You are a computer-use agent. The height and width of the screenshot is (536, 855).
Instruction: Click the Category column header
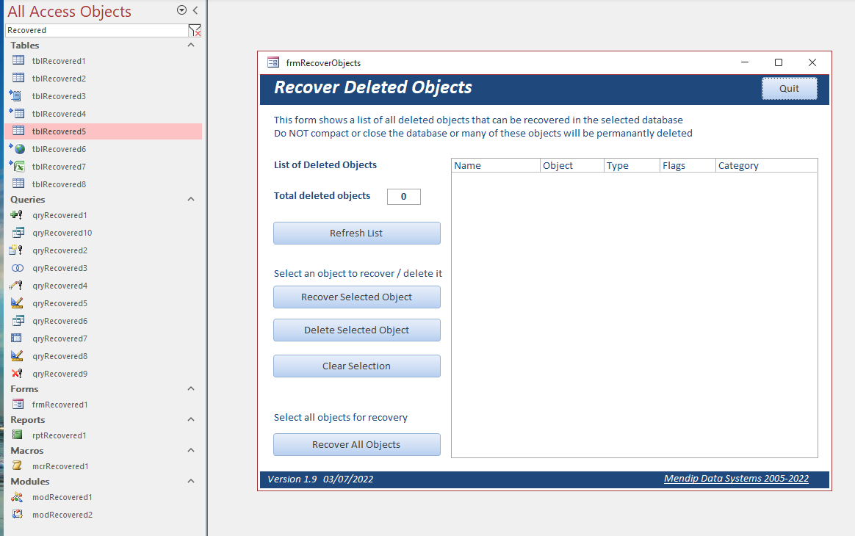pyautogui.click(x=766, y=165)
